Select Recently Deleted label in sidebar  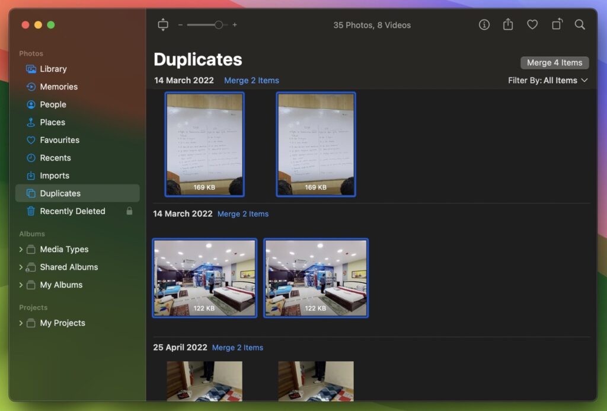coord(72,211)
